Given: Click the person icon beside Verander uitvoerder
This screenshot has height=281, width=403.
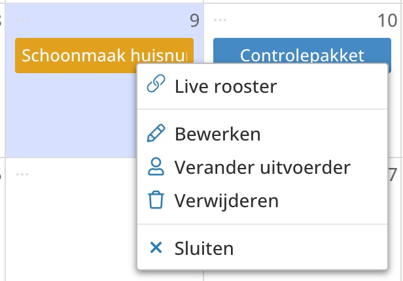Looking at the screenshot, I should click(156, 167).
